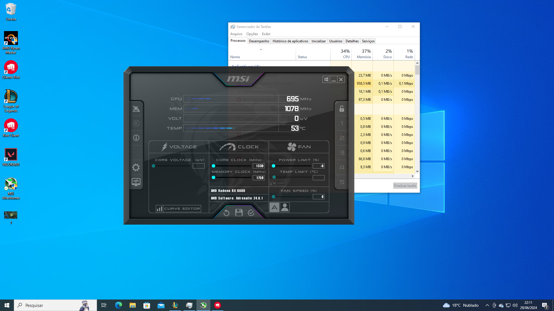Select Afterburner profile 3

pos(342,153)
